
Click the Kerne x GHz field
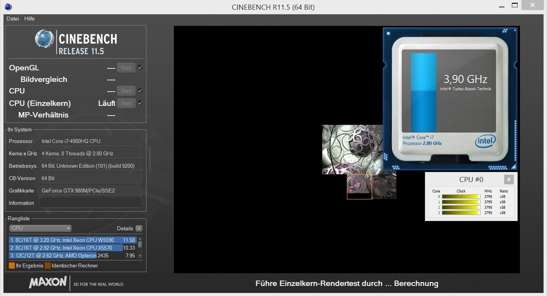[x=91, y=153]
